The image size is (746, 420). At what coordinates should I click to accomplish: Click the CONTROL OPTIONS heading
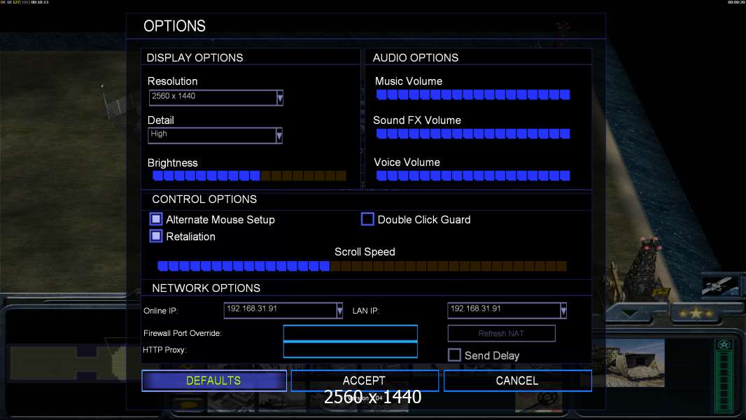point(204,199)
